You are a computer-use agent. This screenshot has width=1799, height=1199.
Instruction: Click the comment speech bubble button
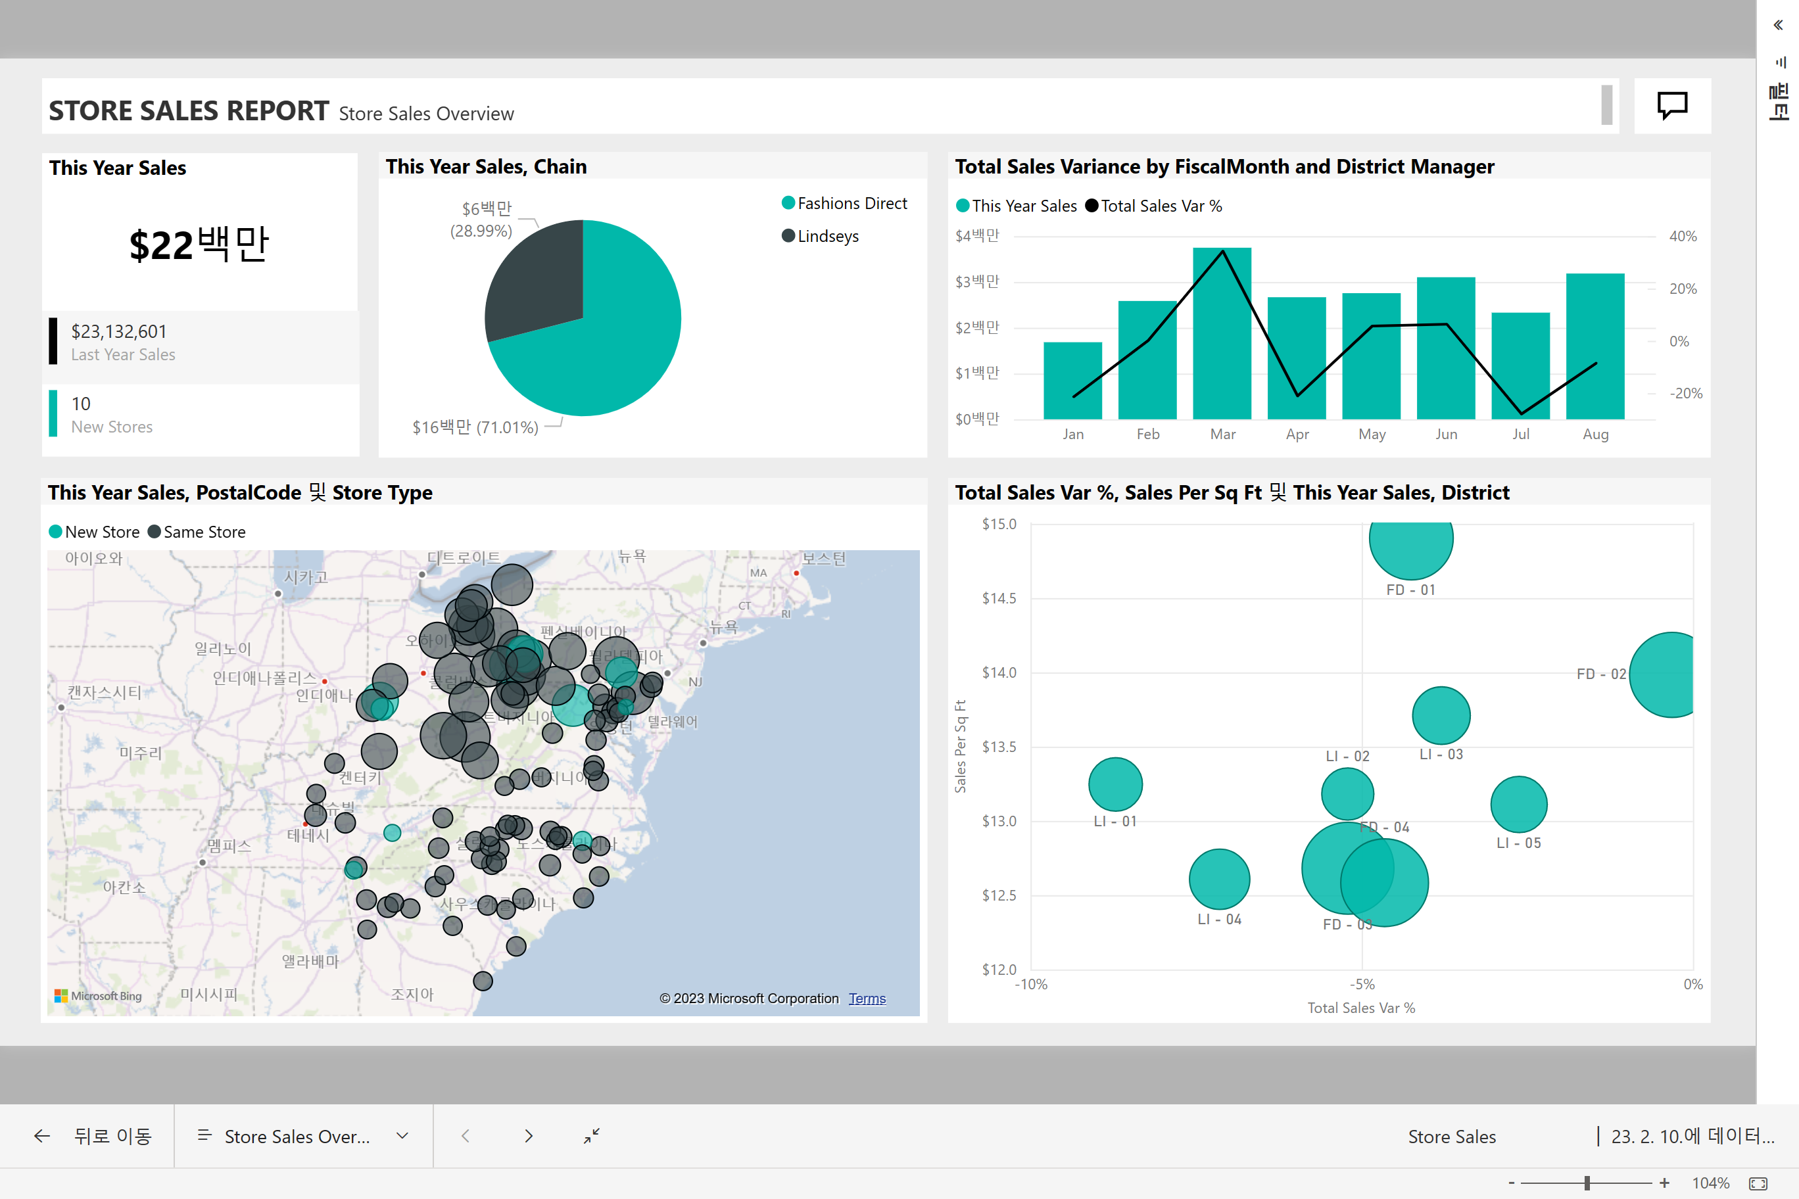pos(1671,106)
